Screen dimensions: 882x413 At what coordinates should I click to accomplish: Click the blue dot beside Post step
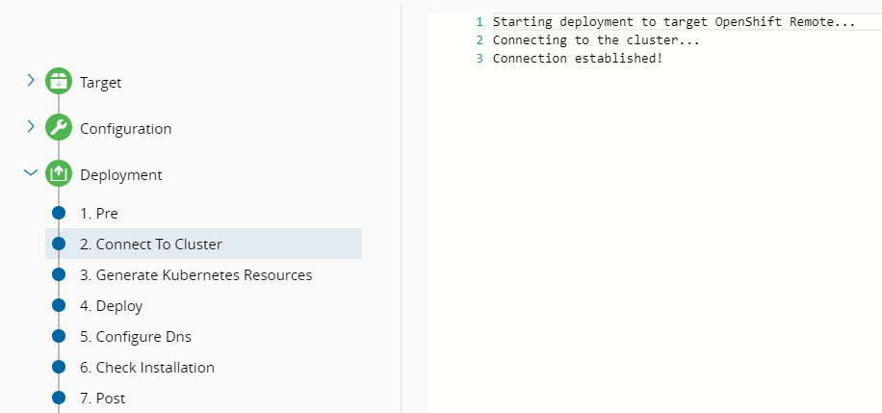click(59, 398)
